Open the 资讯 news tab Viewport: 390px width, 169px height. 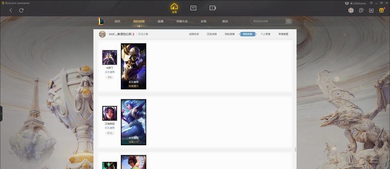tap(117, 22)
